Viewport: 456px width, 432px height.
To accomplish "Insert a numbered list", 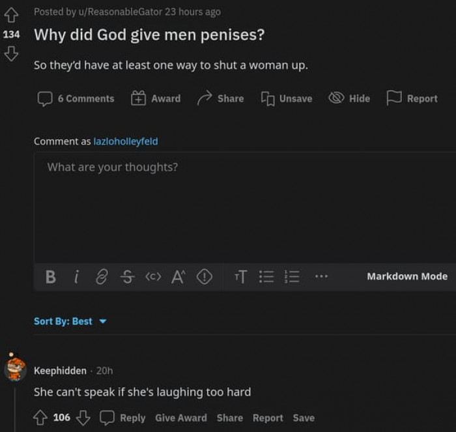I will tap(292, 277).
